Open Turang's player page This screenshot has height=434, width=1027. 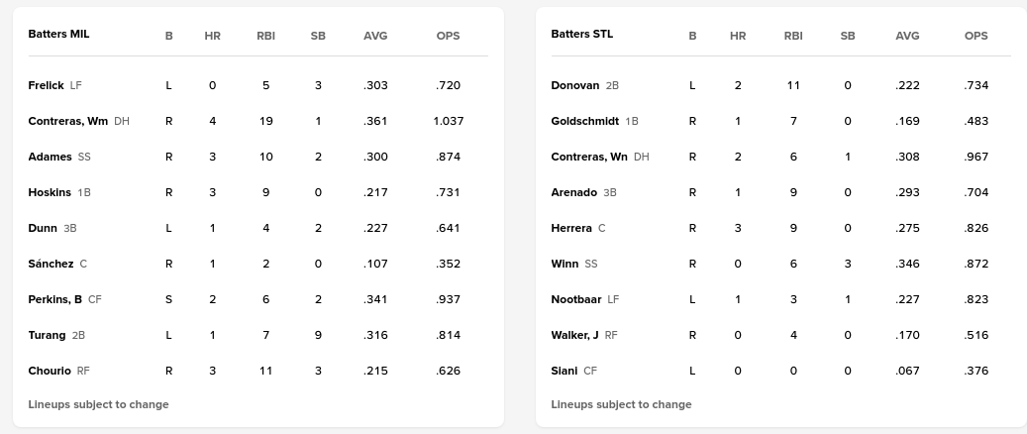click(x=47, y=335)
